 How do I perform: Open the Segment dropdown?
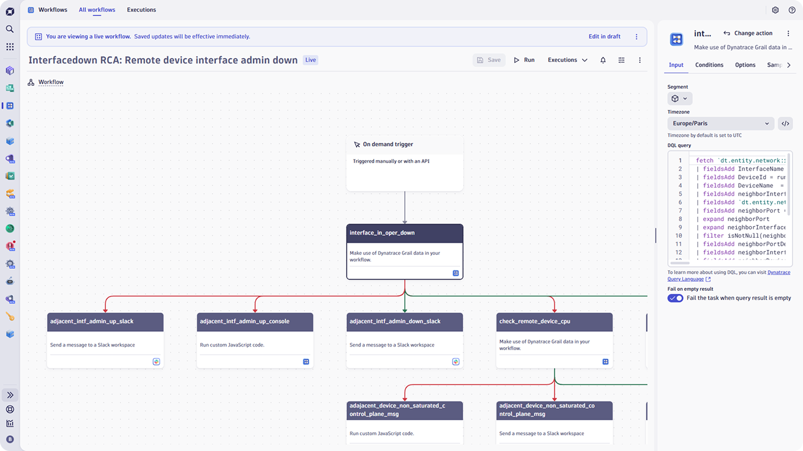click(x=679, y=98)
